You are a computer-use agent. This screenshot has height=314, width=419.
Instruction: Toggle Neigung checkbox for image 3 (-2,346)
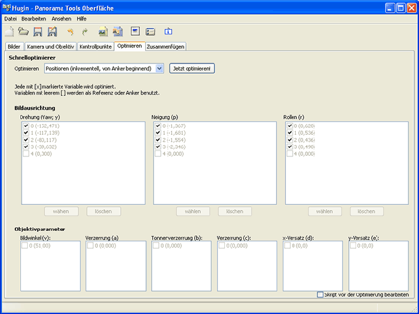(158, 147)
